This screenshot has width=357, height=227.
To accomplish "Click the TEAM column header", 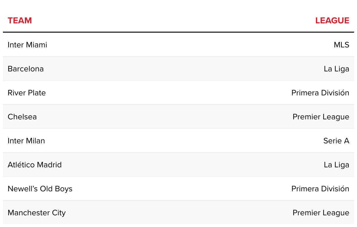I will click(x=20, y=20).
